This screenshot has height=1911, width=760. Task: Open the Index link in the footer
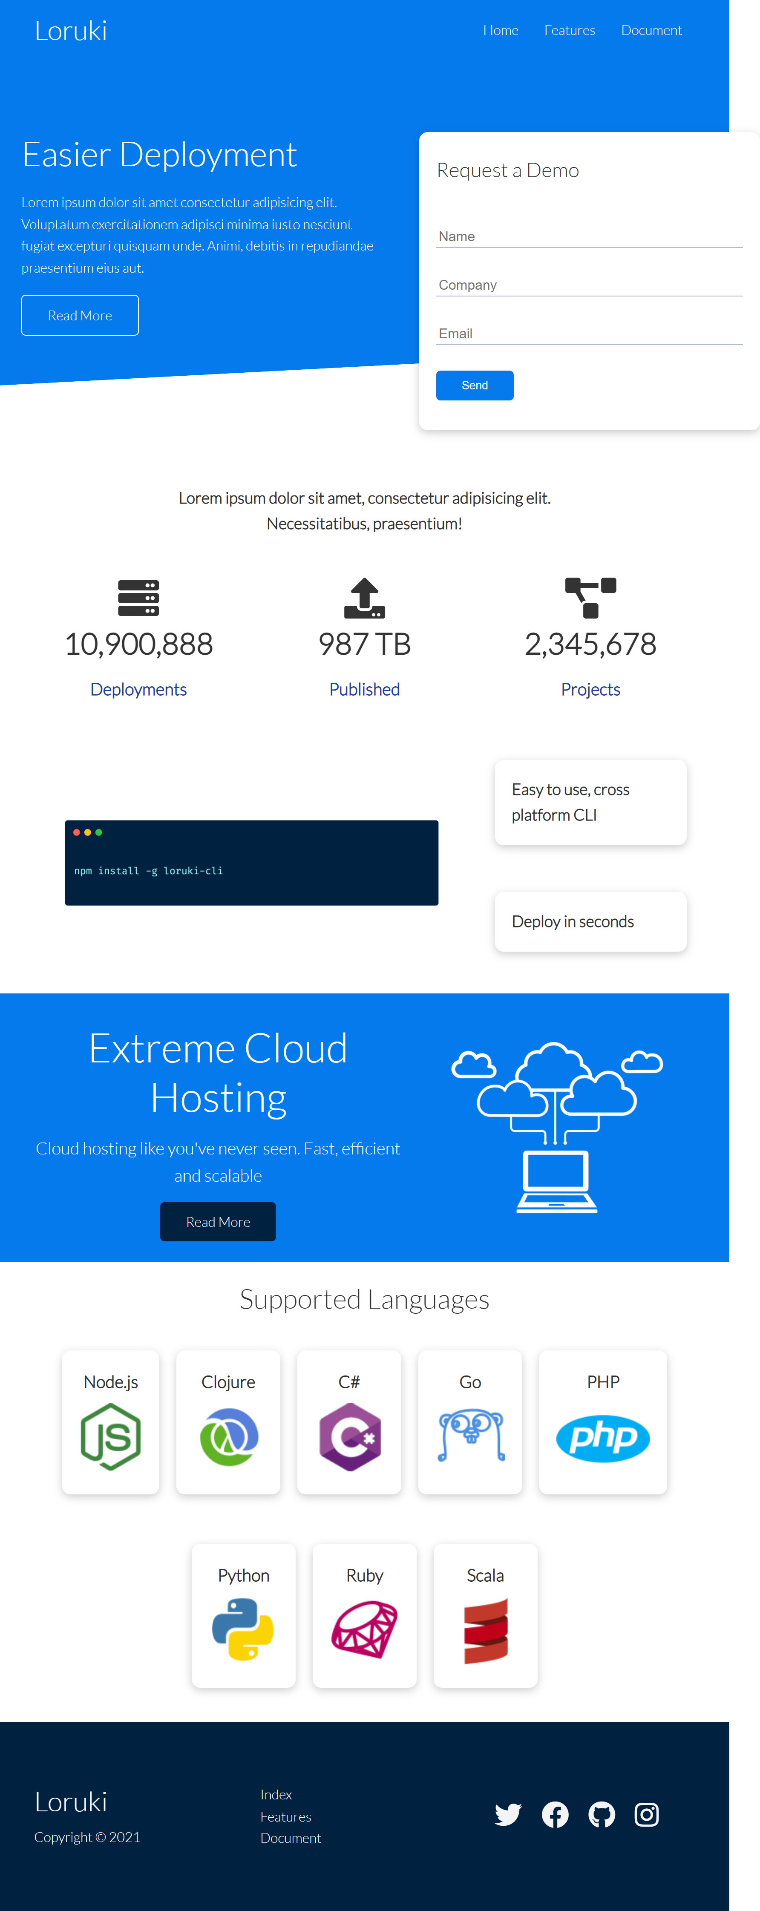point(276,1795)
